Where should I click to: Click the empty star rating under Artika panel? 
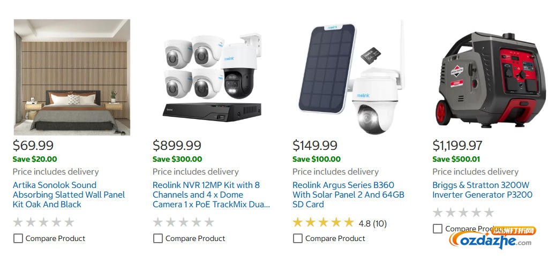tap(43, 222)
